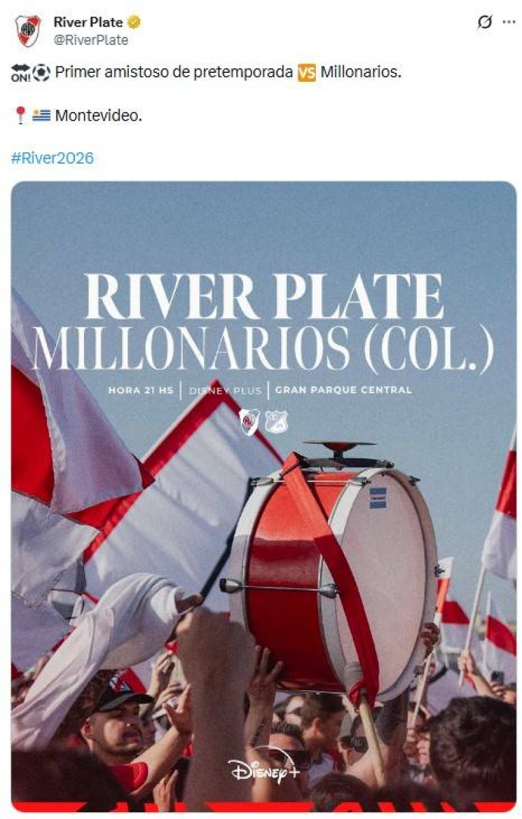Click the ON! arrow emoji
The image size is (522, 819).
[20, 72]
